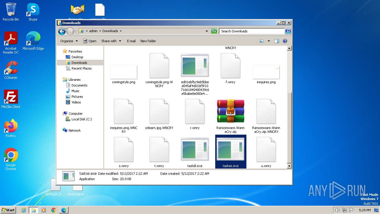Select orlearn.jpg.WNCRY file
This screenshot has width=380, height=214.
pyautogui.click(x=159, y=114)
